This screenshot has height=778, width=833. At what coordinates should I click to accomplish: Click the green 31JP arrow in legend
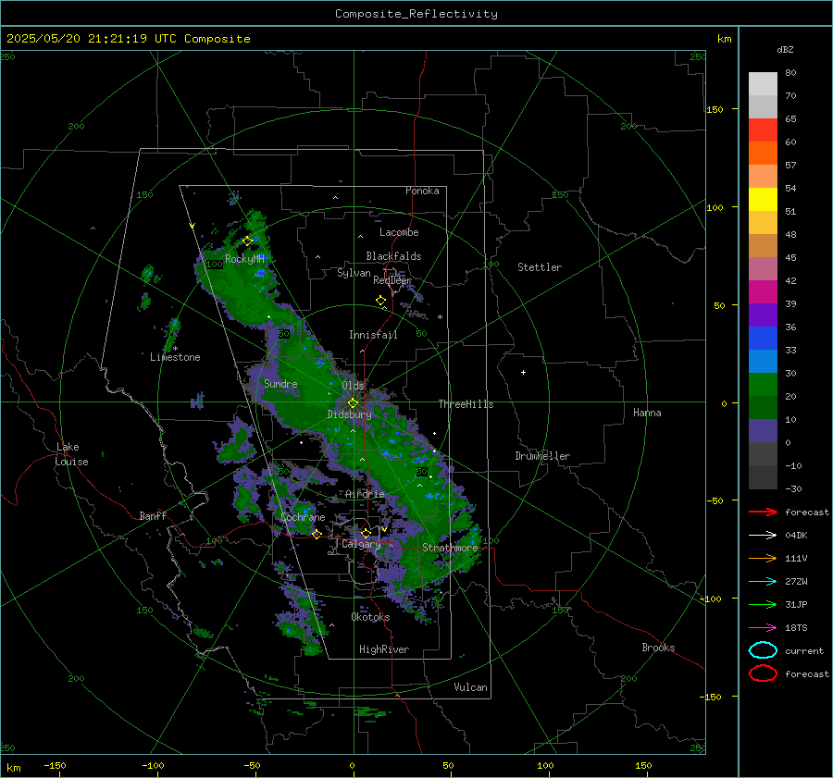click(x=763, y=604)
